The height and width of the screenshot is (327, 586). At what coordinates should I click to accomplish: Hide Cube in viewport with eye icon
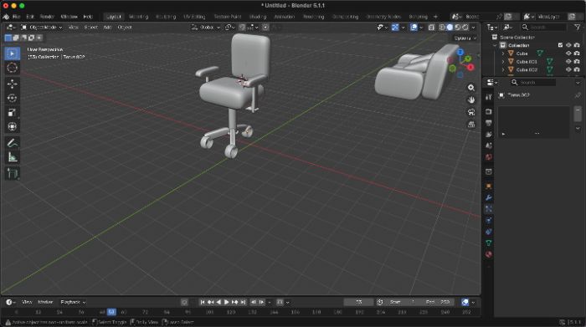[568, 54]
